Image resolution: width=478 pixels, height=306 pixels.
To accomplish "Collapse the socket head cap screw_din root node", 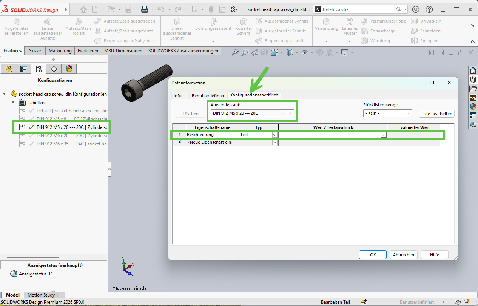I will tap(5, 94).
